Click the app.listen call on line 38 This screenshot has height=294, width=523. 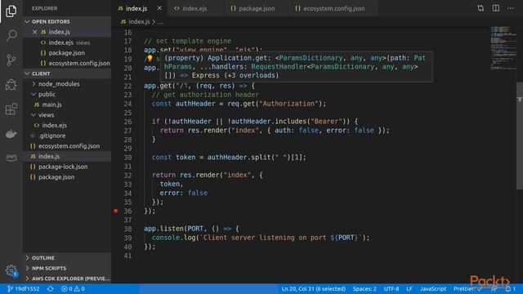(x=163, y=229)
